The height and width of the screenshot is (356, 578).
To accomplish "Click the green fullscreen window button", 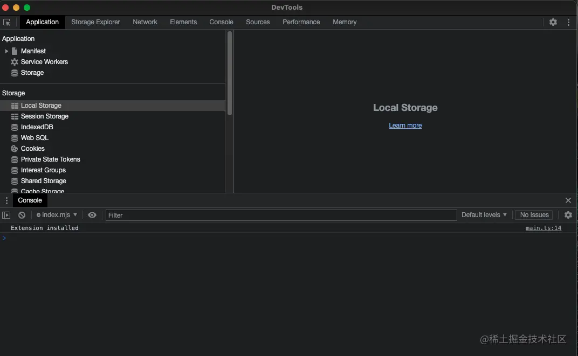I will (27, 8).
